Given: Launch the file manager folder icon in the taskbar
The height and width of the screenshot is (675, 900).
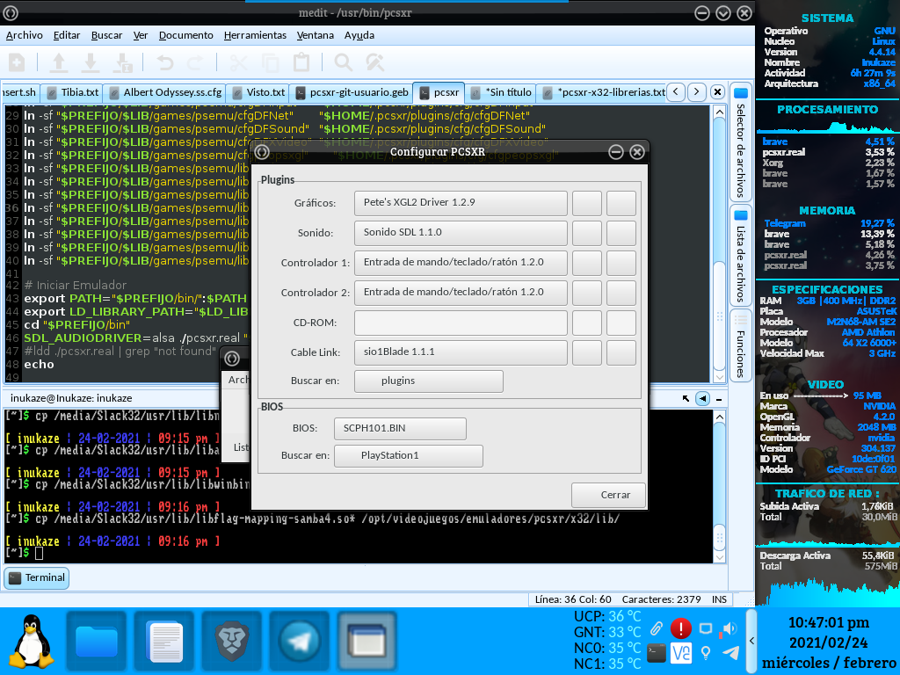Looking at the screenshot, I should point(97,642).
